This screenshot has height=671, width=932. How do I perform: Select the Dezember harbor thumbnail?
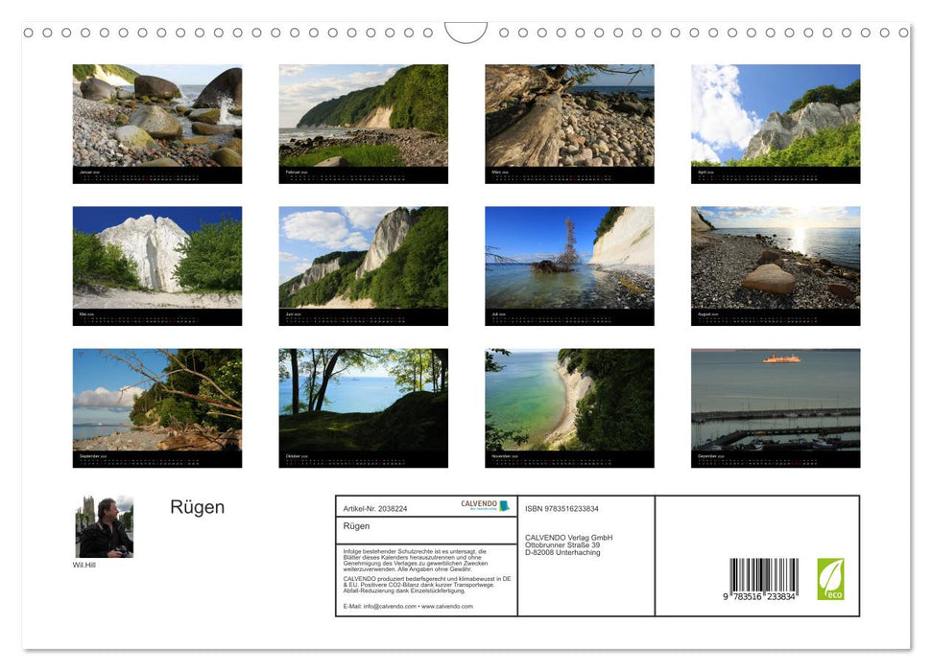coord(776,406)
